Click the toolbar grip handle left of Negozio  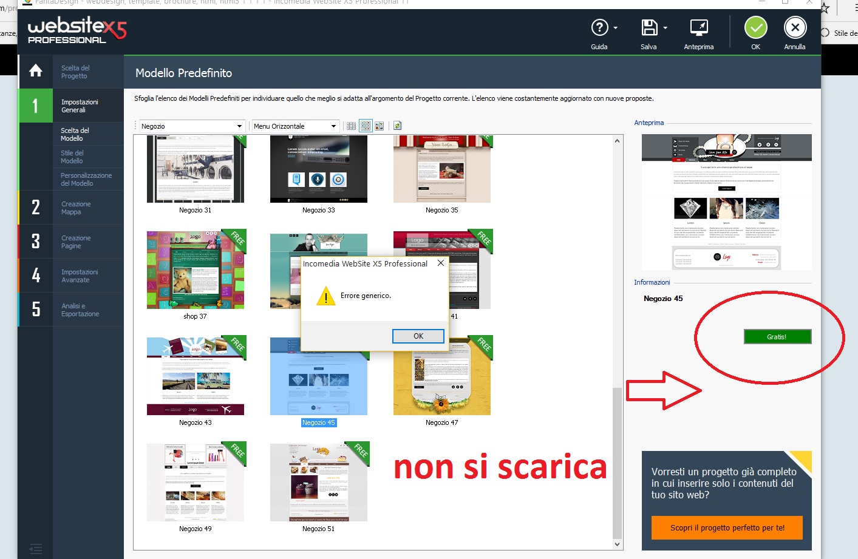[136, 126]
